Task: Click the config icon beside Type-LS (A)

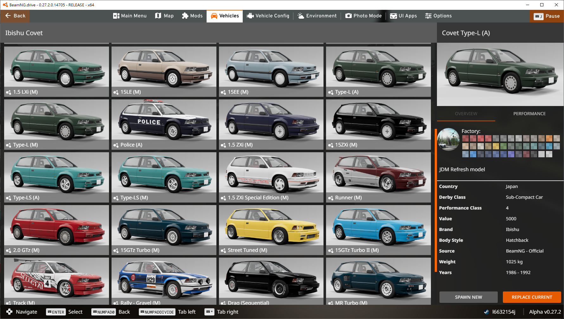Action: 9,198
